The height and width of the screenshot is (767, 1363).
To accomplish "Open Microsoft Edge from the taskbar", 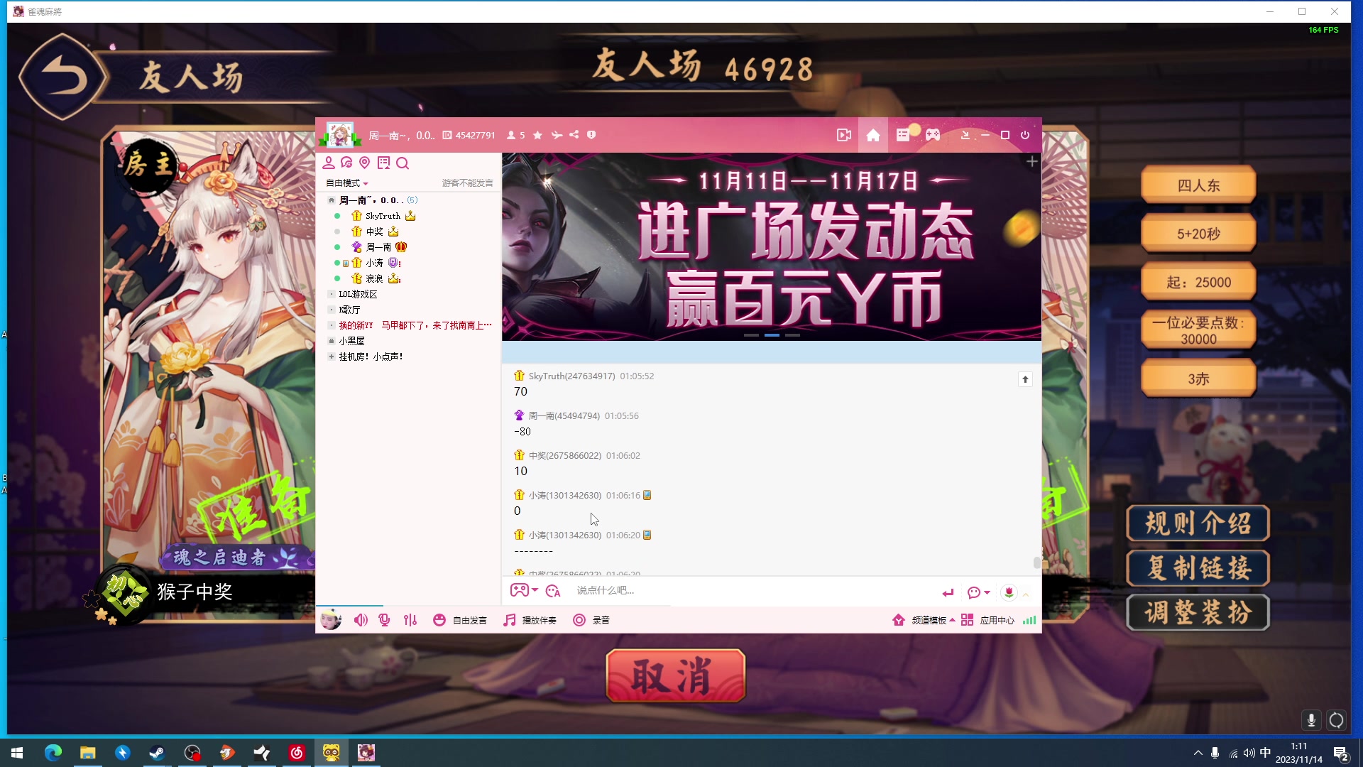I will [53, 753].
